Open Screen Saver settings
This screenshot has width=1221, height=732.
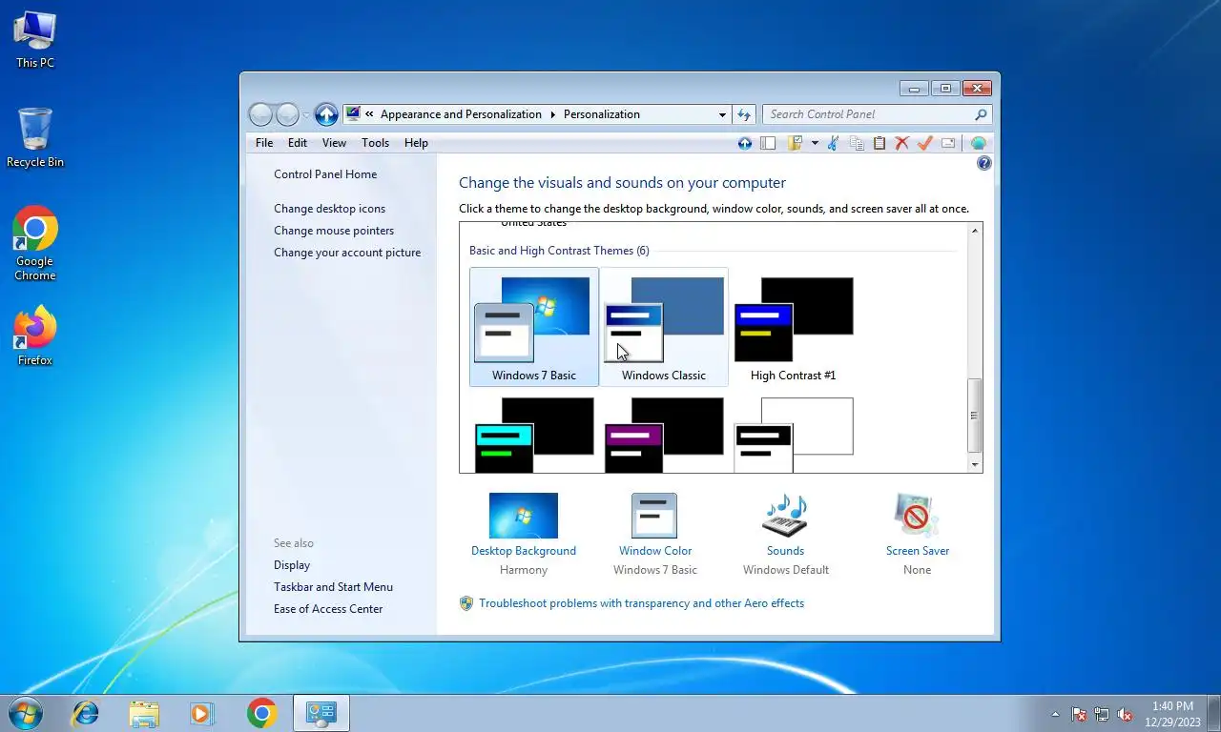(x=918, y=534)
